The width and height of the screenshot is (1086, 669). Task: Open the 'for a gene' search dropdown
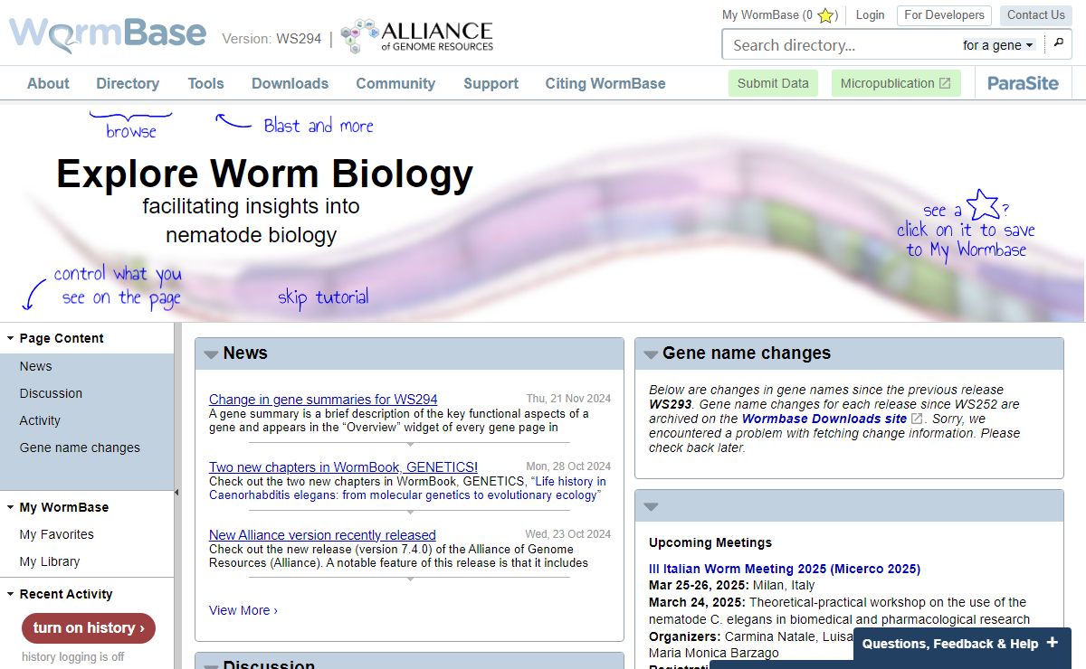pyautogui.click(x=998, y=45)
